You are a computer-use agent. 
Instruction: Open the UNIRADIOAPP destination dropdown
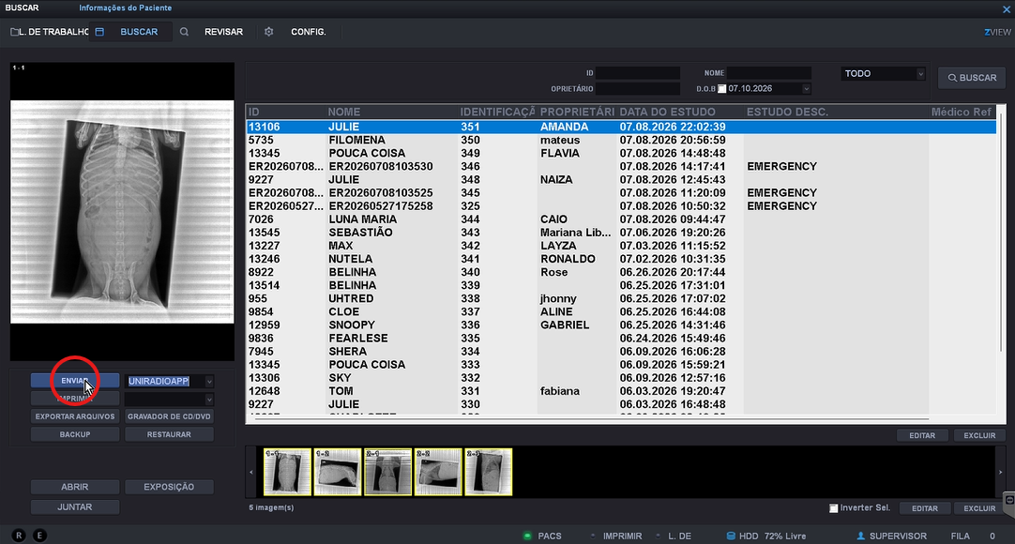coord(208,382)
